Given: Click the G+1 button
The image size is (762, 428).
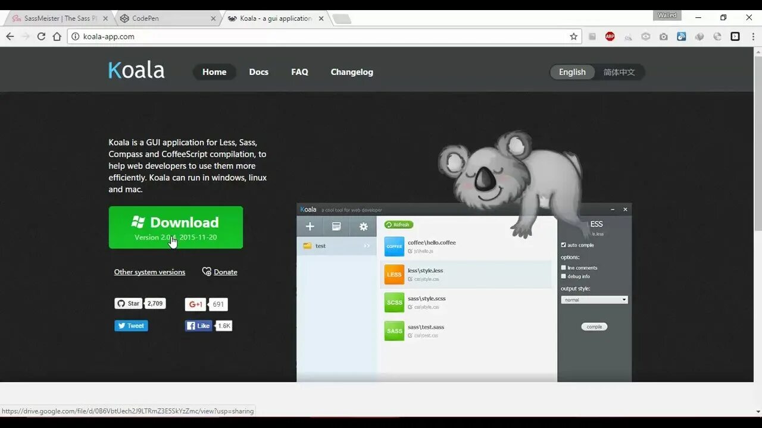Looking at the screenshot, I should (196, 304).
